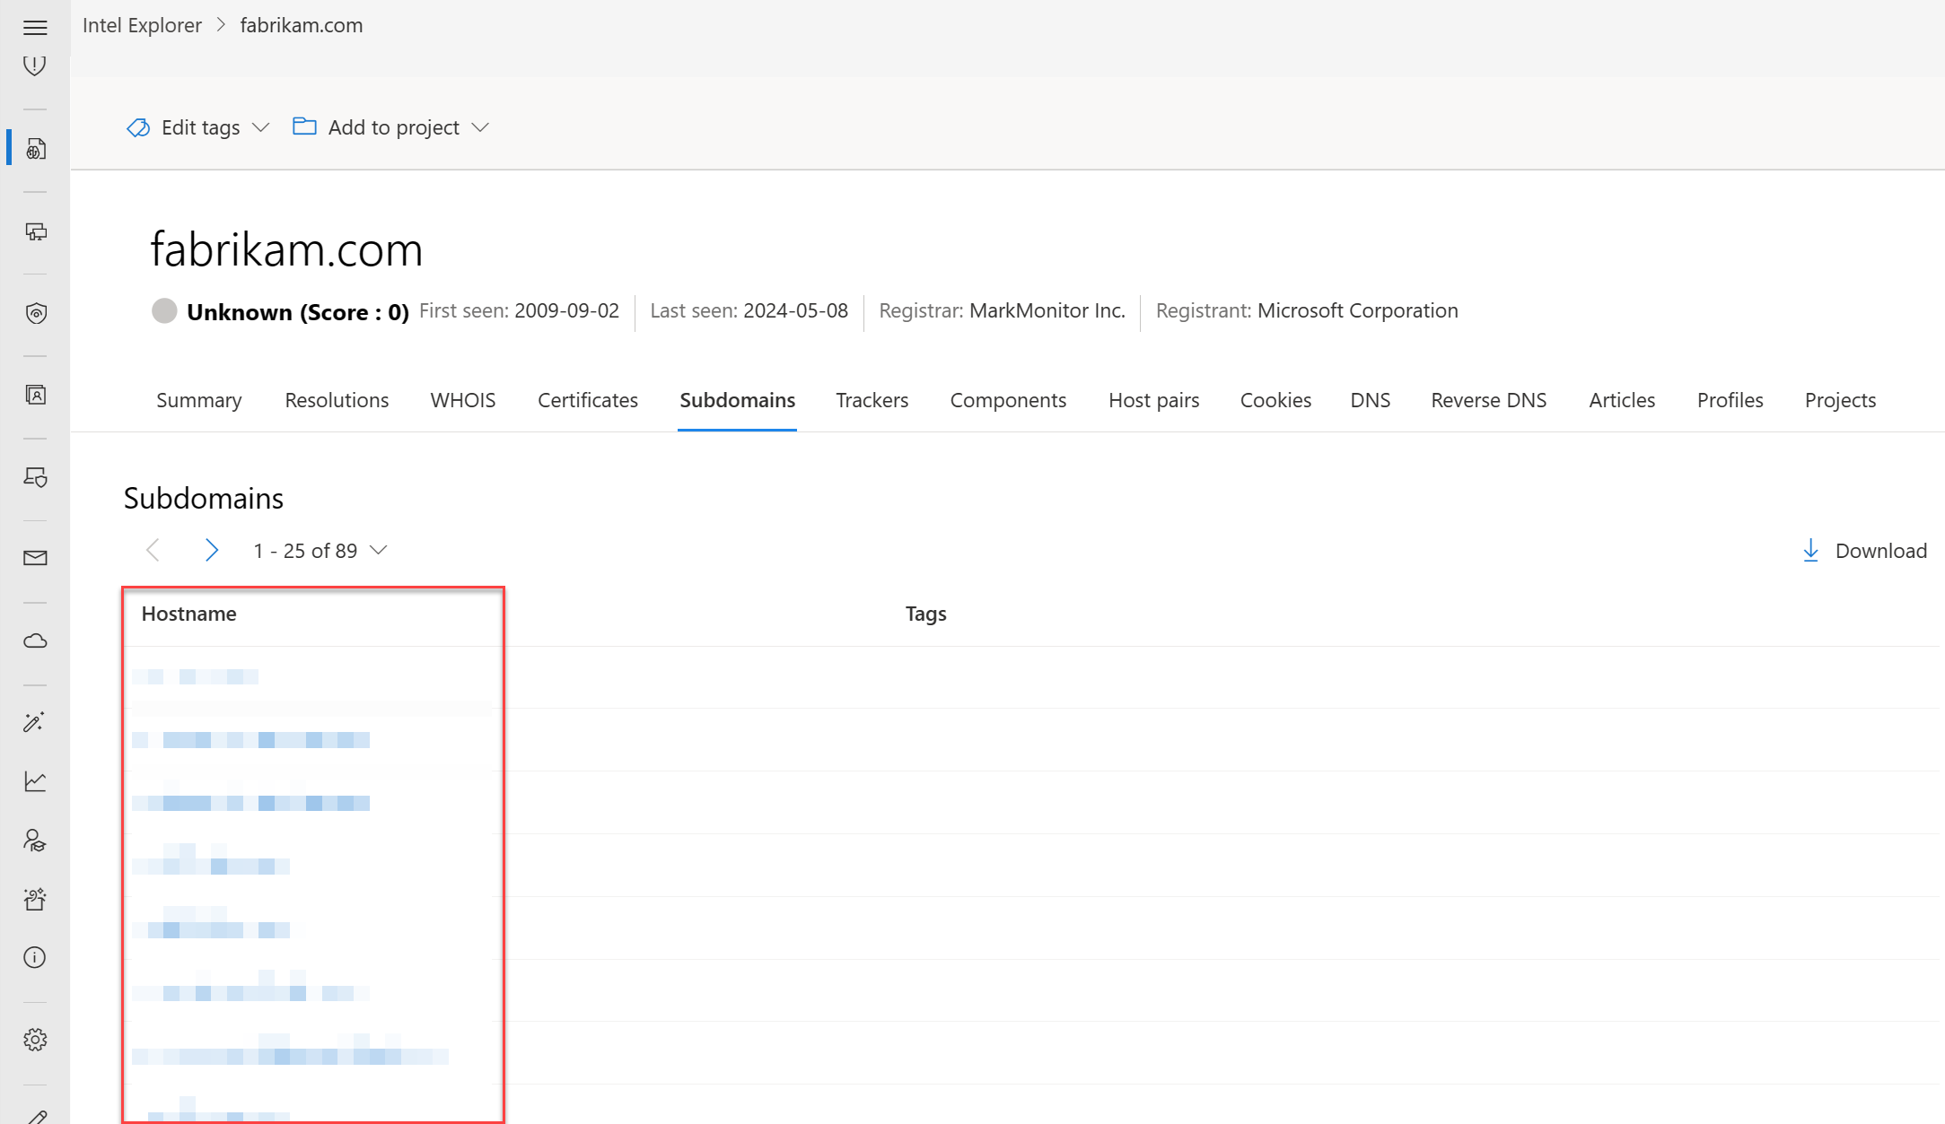Click Microsoft Corporation registrant link
Image resolution: width=1945 pixels, height=1124 pixels.
coord(1357,310)
